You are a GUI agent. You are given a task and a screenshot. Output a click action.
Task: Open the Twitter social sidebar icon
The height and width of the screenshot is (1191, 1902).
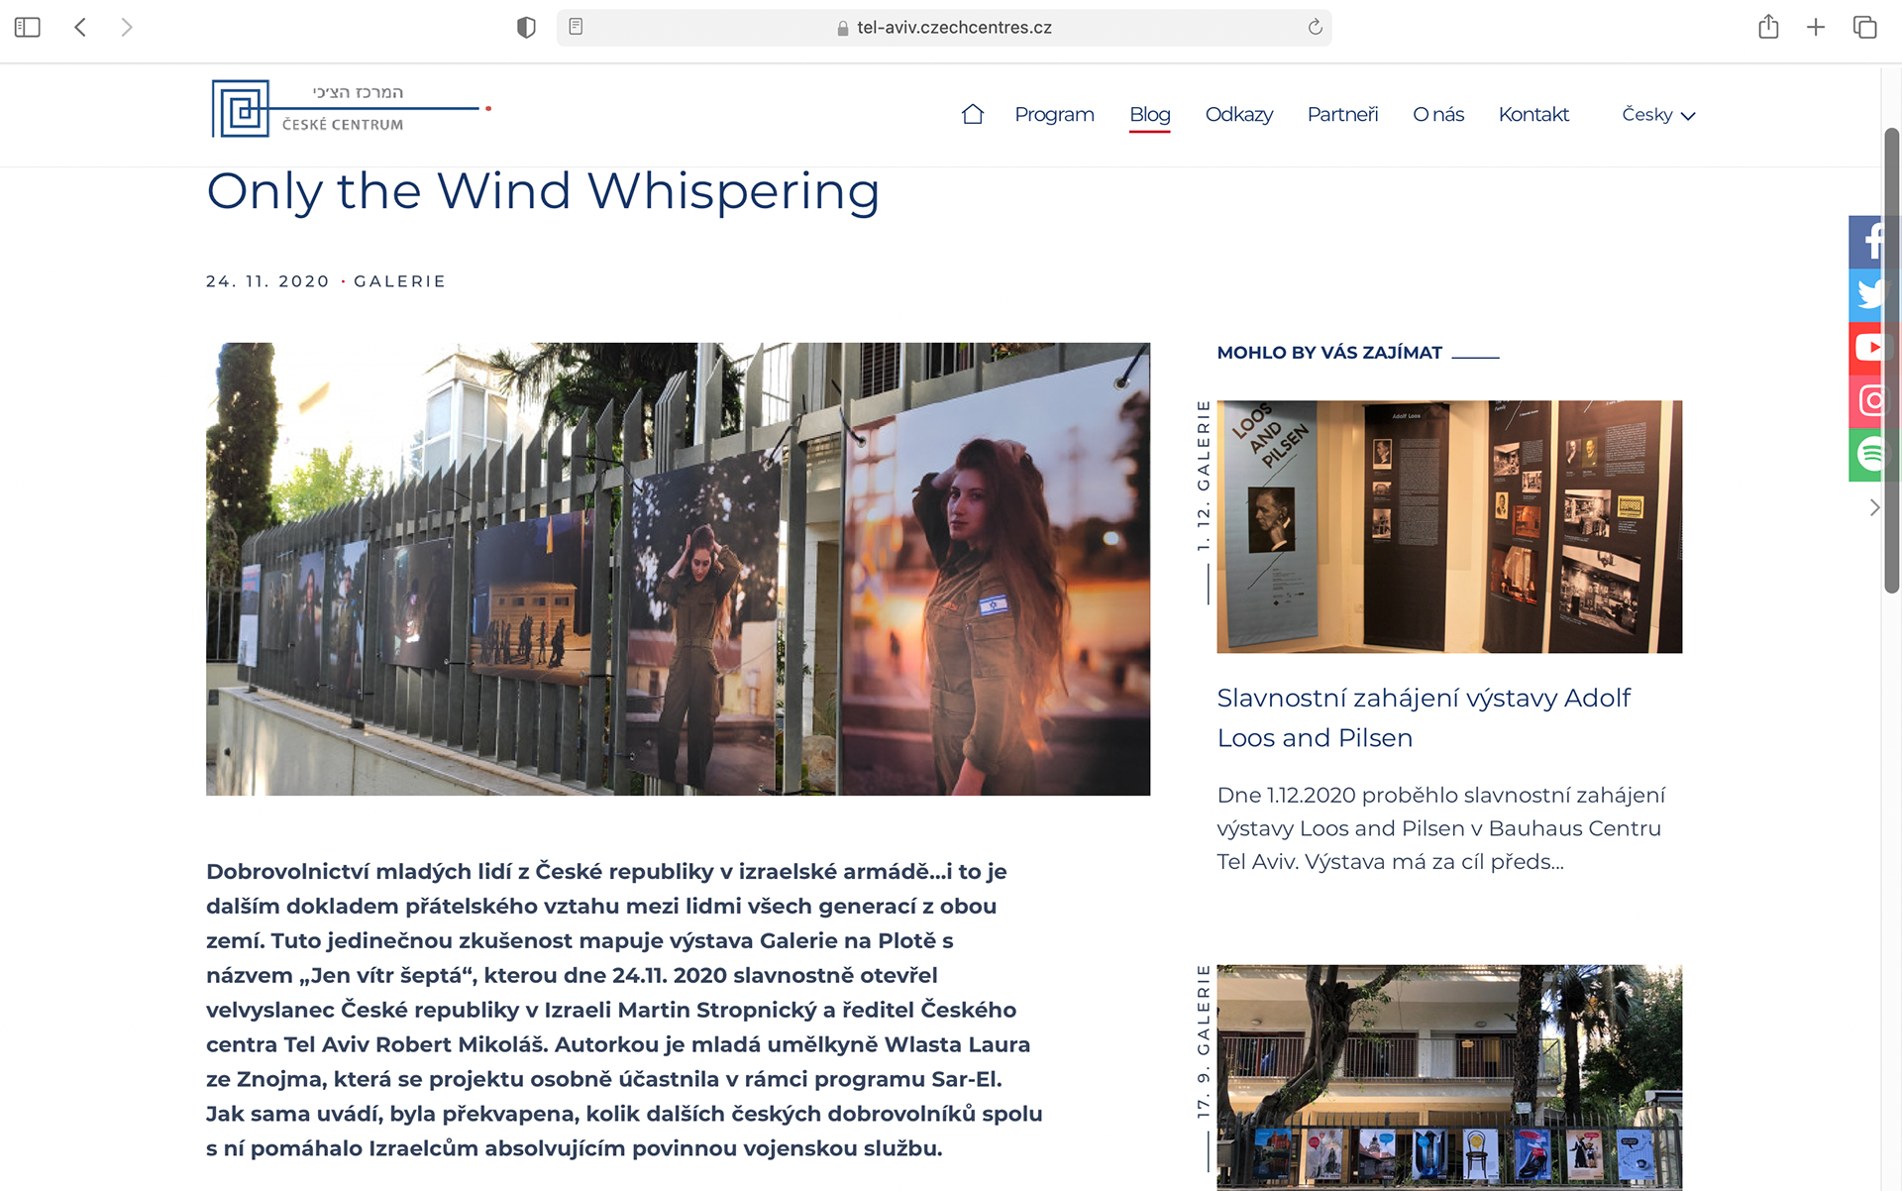1869,294
